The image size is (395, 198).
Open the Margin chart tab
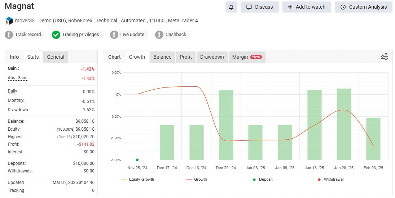pos(247,57)
